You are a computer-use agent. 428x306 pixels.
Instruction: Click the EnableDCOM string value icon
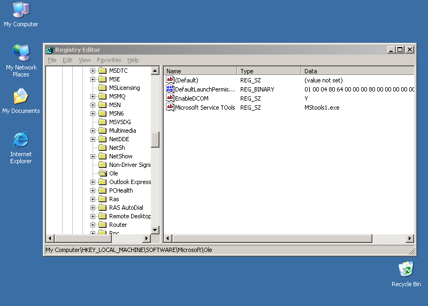coord(170,98)
